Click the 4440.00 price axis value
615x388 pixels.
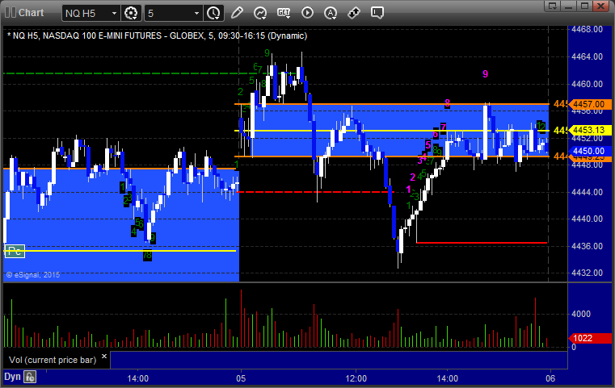588,219
